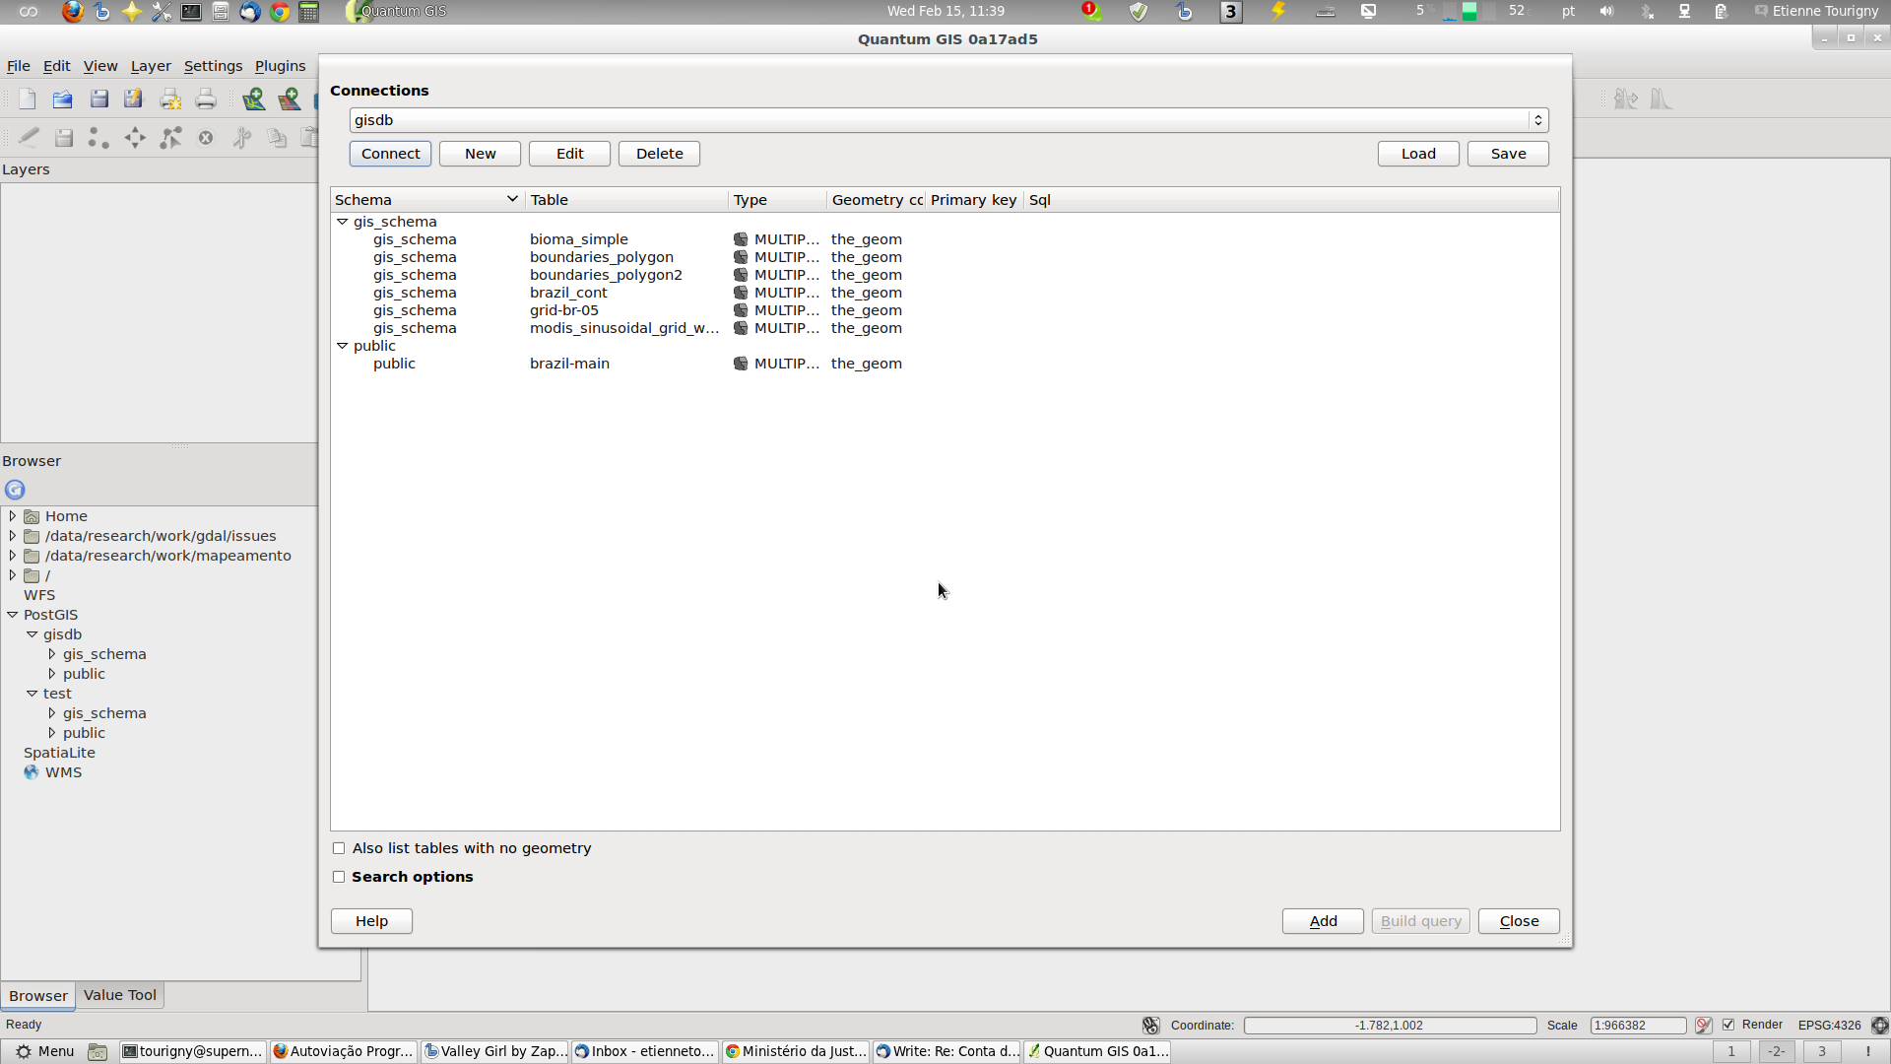This screenshot has width=1891, height=1064.
Task: Expand the Home folder in Browser
Action: point(13,516)
